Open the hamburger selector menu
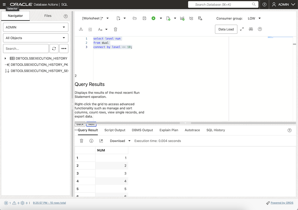298x210 pixels. (x=4, y=4)
